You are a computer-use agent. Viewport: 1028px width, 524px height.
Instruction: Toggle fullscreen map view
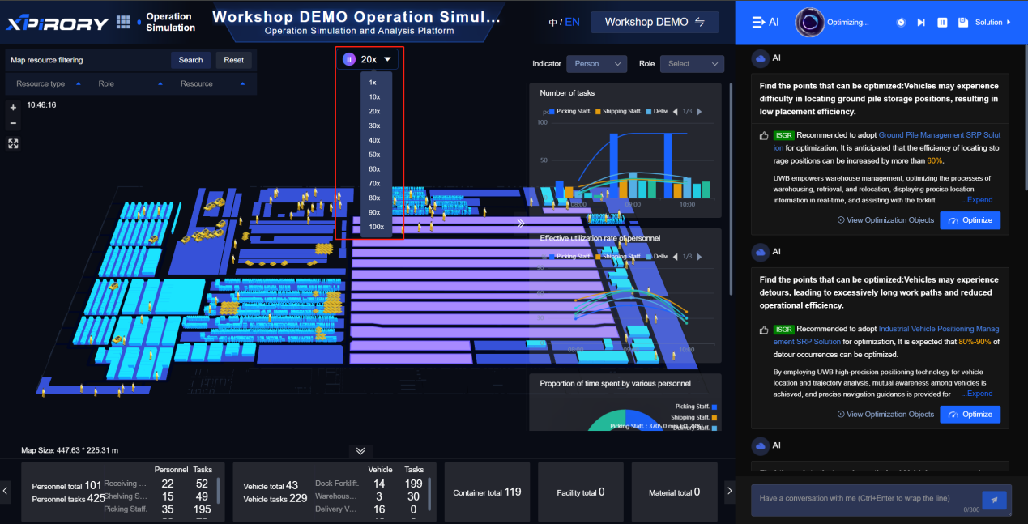[x=13, y=143]
